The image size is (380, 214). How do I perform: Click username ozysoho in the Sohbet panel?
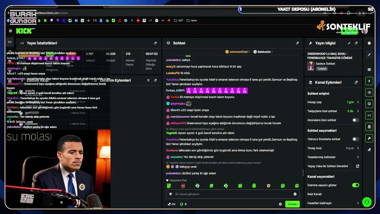(176, 157)
